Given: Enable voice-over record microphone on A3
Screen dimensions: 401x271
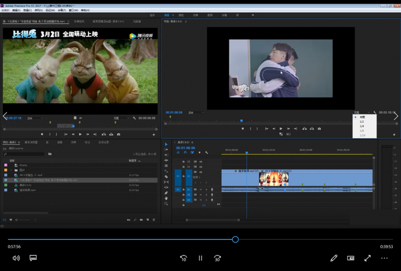Looking at the screenshot, I should pyautogui.click(x=212, y=200).
